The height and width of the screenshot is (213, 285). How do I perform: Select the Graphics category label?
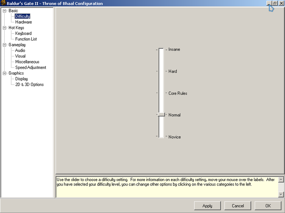(x=16, y=73)
